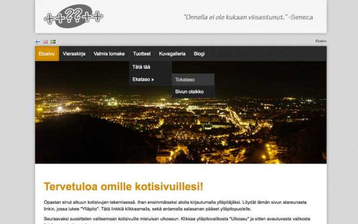
Task: Click the Tervetuloa omille kotisivuillesi heading
Action: [x=124, y=186]
